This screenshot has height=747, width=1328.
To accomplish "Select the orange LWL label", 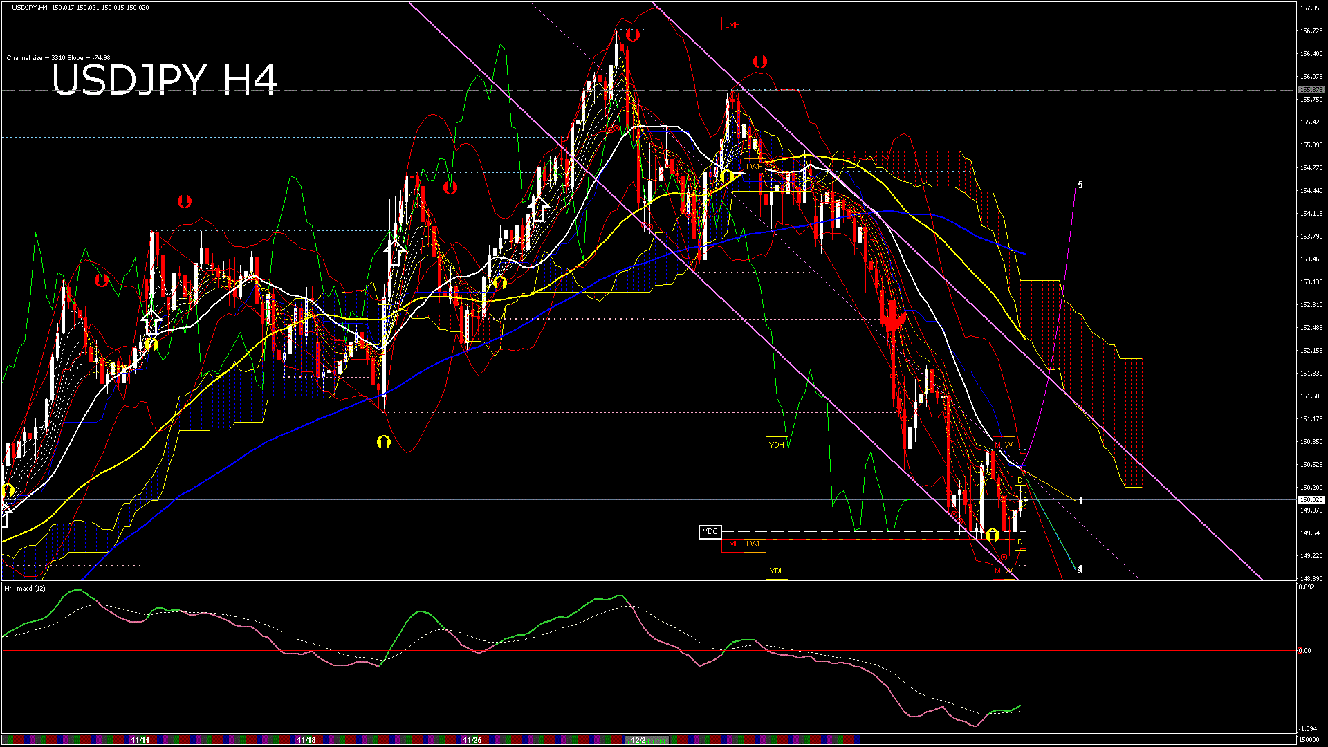I will point(754,544).
